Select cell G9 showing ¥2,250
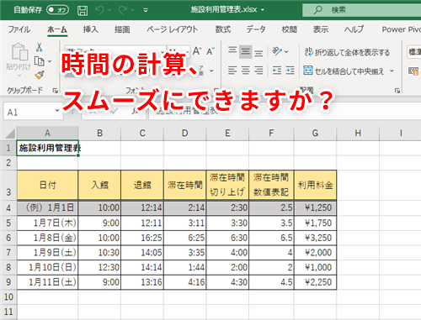 (x=315, y=282)
